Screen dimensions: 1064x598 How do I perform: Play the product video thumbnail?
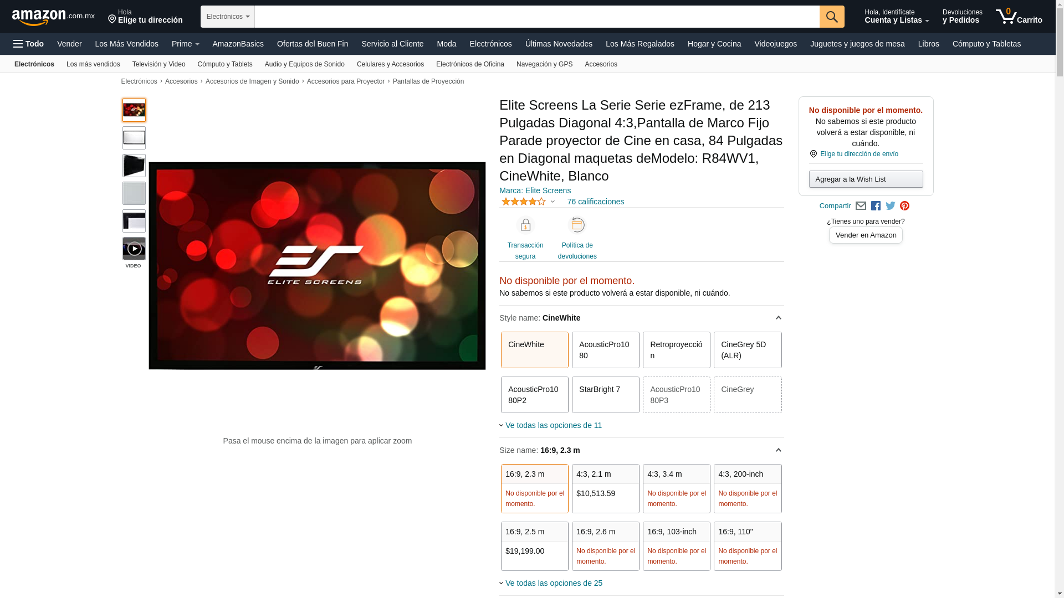click(134, 249)
